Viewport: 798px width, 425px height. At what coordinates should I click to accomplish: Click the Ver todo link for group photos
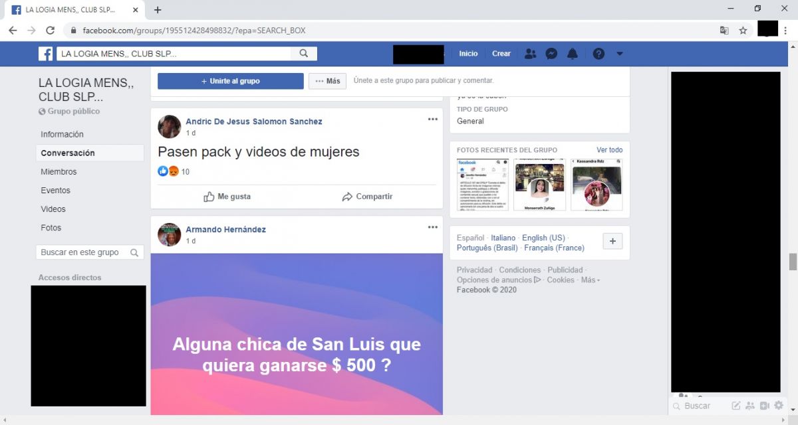coord(609,150)
